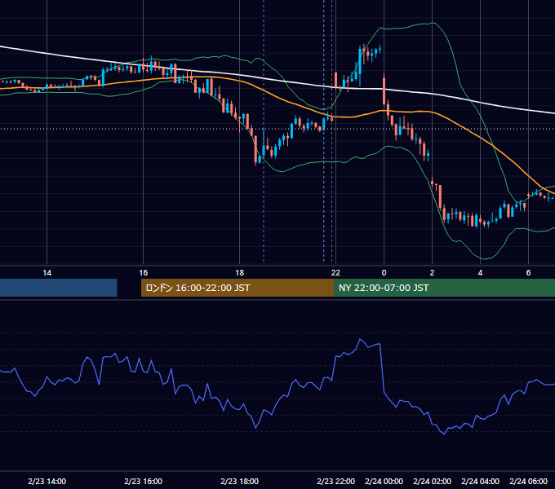Click the 2/23 16:00 indicator axis label

point(143,481)
